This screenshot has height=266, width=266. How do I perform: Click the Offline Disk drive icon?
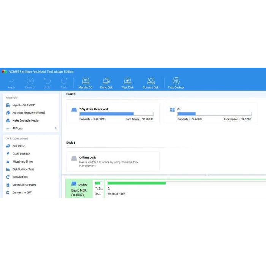click(x=74, y=158)
